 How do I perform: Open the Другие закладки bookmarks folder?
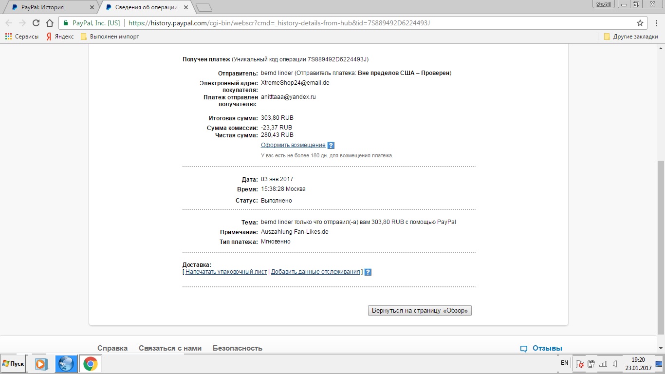[631, 37]
